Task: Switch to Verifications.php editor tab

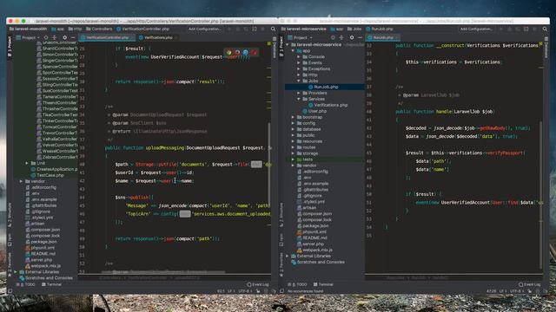Action: click(157, 37)
